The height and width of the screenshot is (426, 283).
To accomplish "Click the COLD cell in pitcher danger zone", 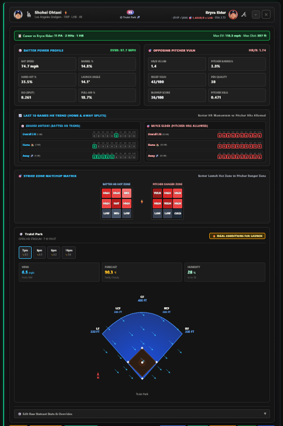I will point(178,214).
